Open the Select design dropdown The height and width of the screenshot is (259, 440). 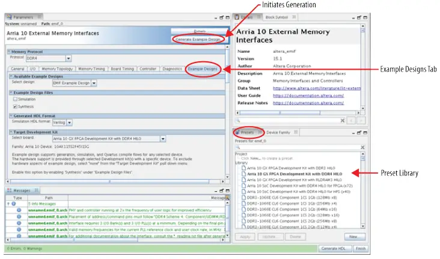[x=94, y=83]
